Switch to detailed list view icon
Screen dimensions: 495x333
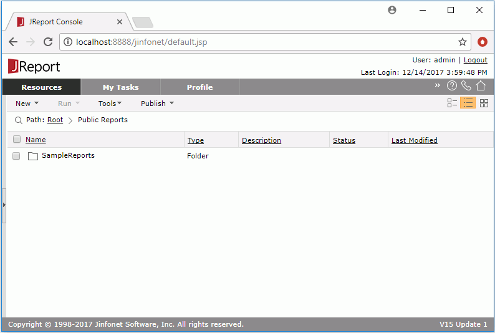tap(452, 103)
